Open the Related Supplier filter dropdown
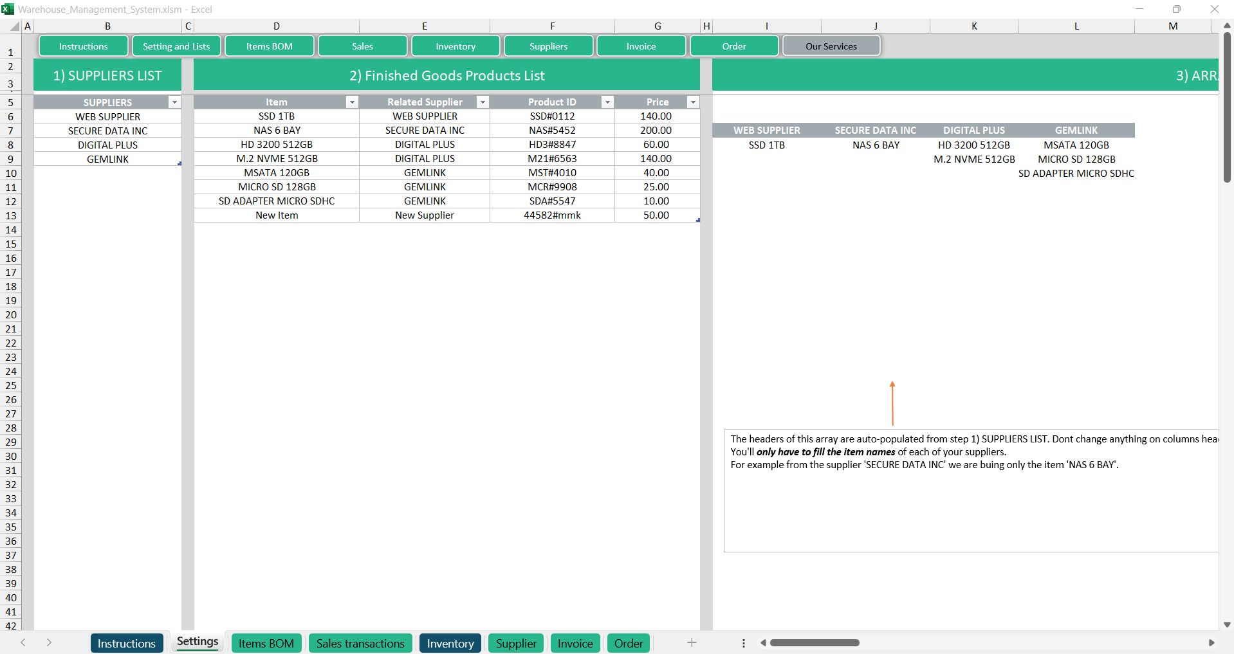The width and height of the screenshot is (1234, 654). point(483,102)
